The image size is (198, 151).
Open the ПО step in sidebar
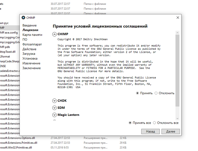(25, 40)
